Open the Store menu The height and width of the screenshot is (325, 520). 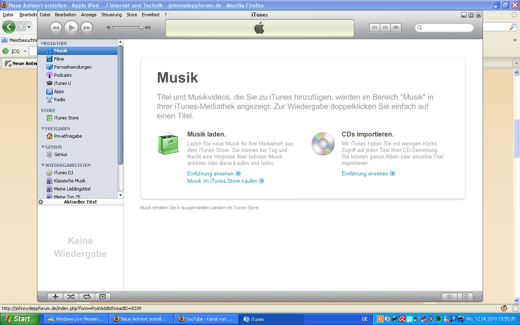[132, 15]
